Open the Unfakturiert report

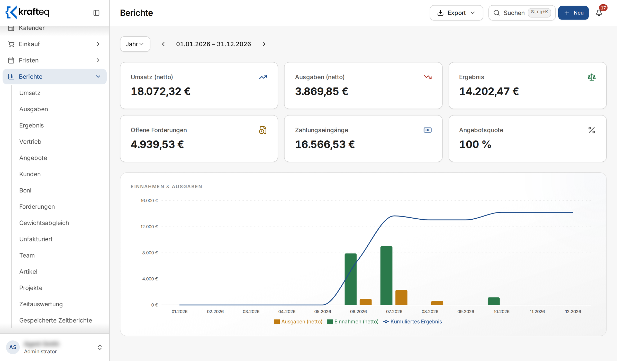pos(36,239)
